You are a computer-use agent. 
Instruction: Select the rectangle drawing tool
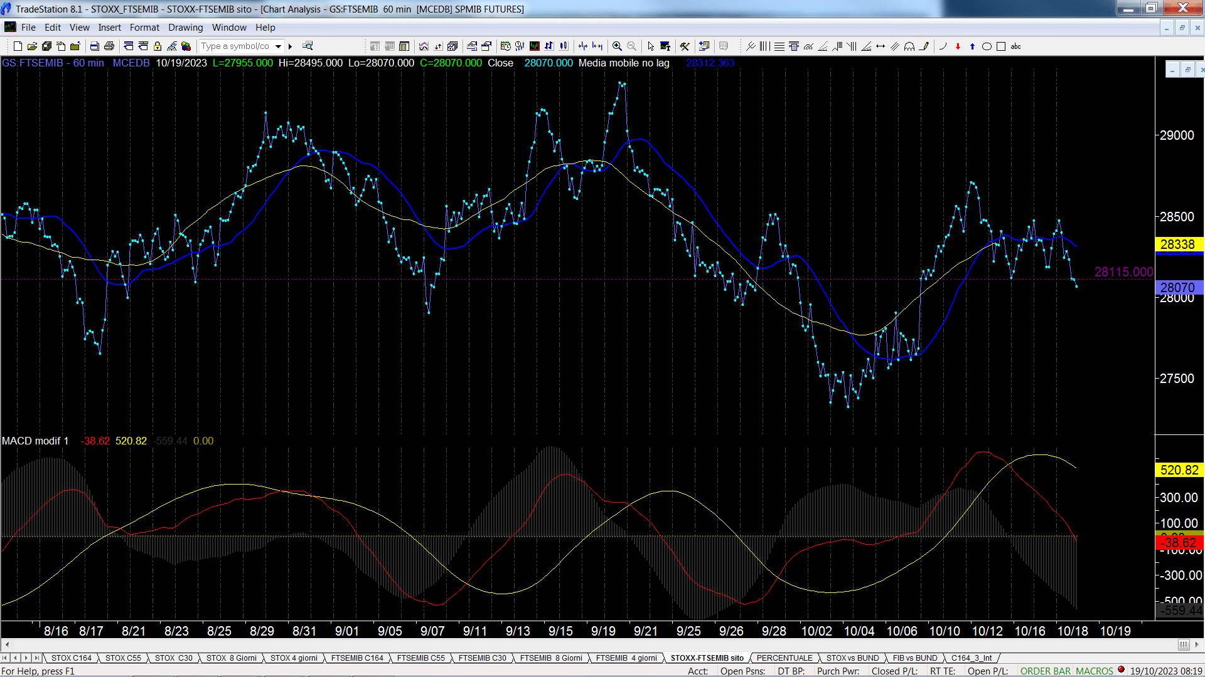pos(1001,46)
